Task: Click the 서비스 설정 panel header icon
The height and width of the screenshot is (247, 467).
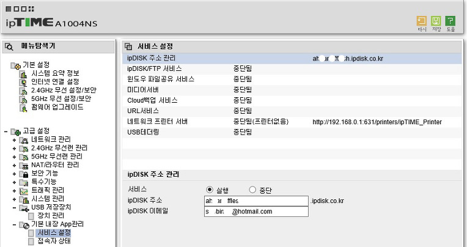Action: [128, 46]
